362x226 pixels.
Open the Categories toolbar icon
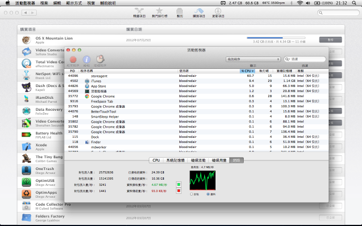click(x=179, y=11)
